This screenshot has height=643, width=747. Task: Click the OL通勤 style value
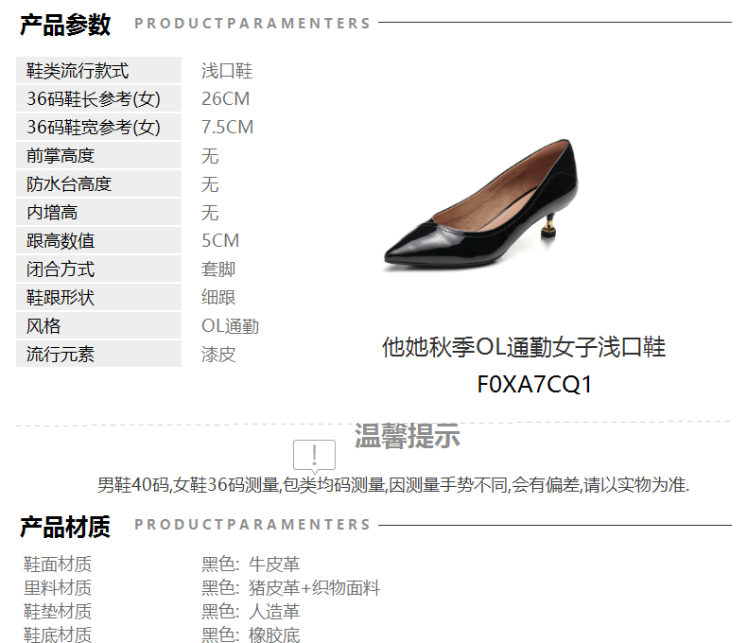(x=230, y=326)
